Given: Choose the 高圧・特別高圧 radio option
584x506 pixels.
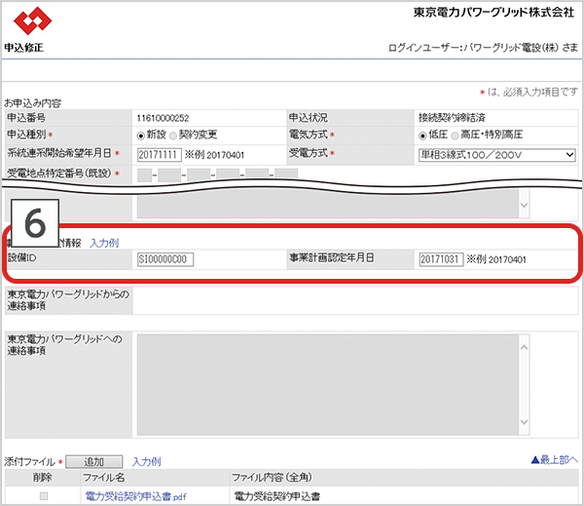Looking at the screenshot, I should (455, 136).
